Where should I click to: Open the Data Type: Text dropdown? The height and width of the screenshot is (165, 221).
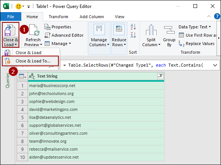pos(195,27)
